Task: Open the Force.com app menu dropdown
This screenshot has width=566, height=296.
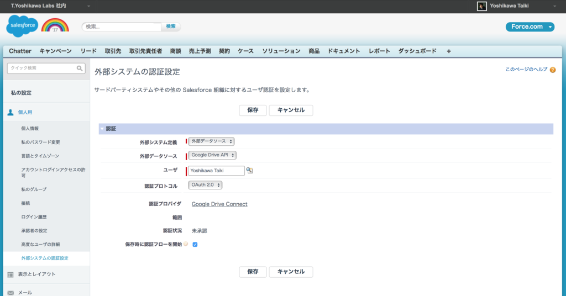Action: (530, 27)
